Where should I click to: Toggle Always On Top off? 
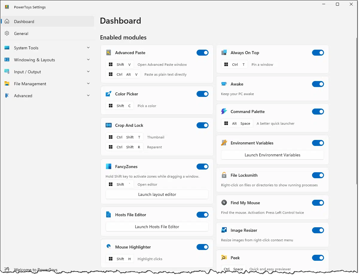[x=318, y=53]
